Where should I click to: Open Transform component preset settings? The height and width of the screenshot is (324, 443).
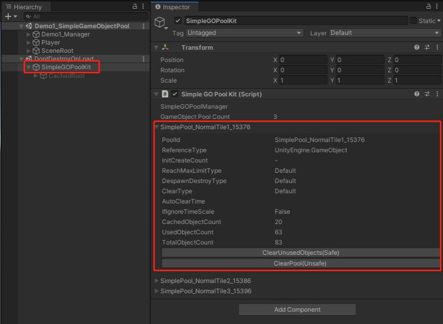tap(427, 47)
